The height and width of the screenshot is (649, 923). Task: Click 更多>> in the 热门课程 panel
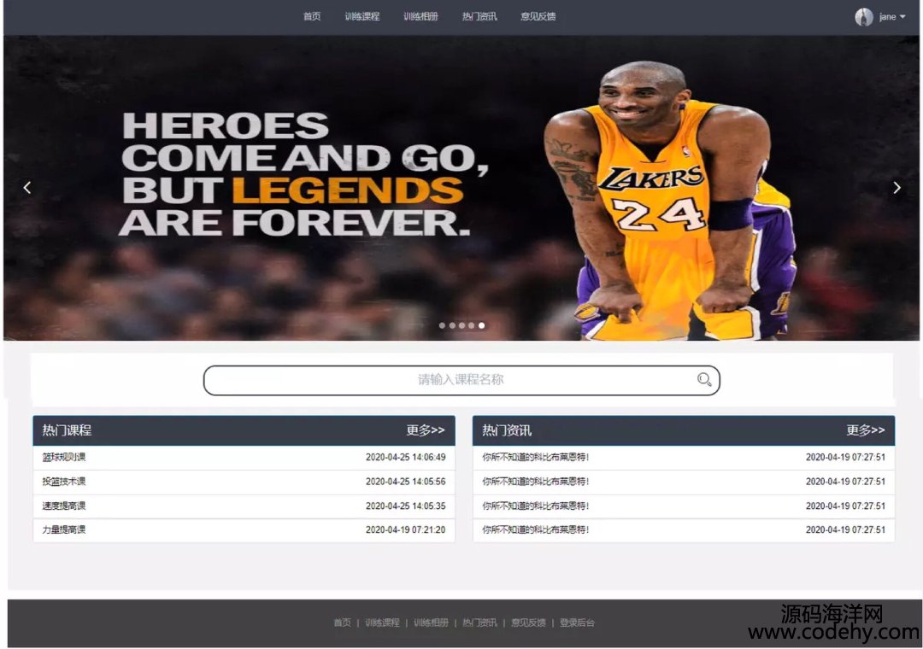click(426, 430)
